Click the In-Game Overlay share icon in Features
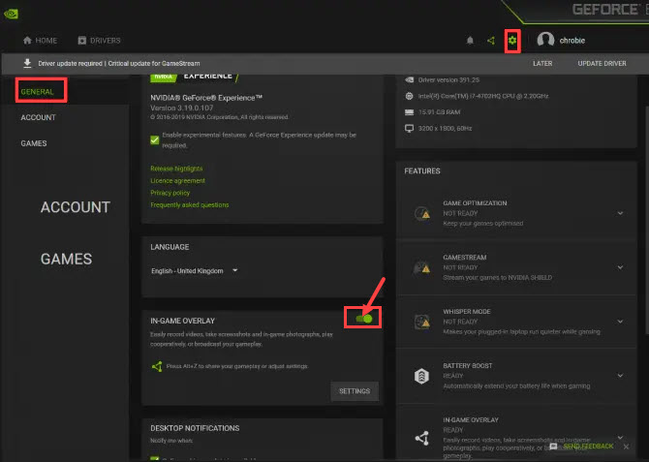The width and height of the screenshot is (649, 462). click(421, 438)
